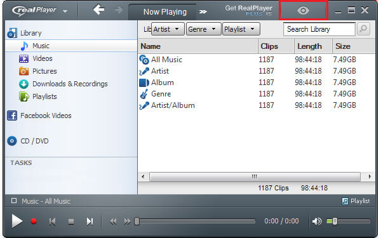Viewport: 381px width, 238px height.
Task: Sort by the Size column header
Action: coord(354,46)
